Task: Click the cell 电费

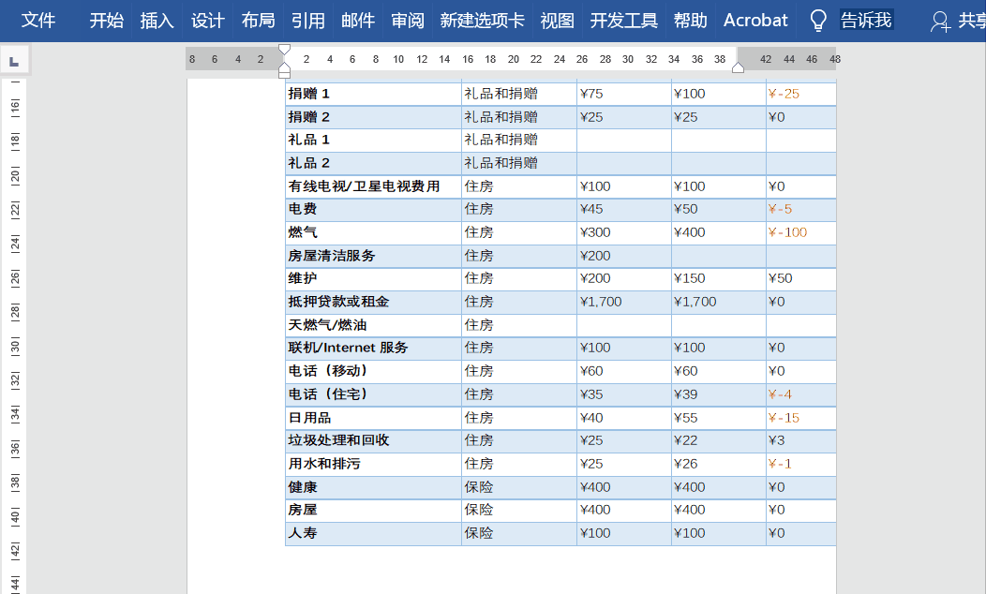Action: [x=374, y=209]
